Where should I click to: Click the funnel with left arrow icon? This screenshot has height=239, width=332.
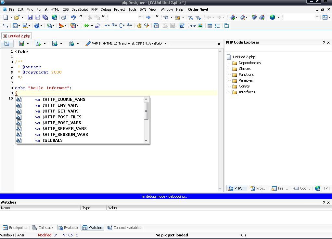pos(198,18)
